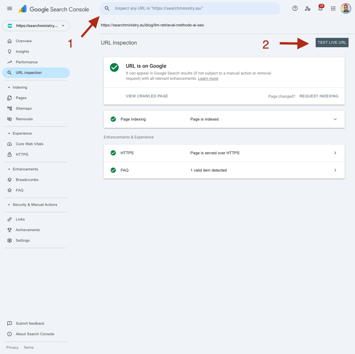Click the Sitemaps tree icon

10,109
